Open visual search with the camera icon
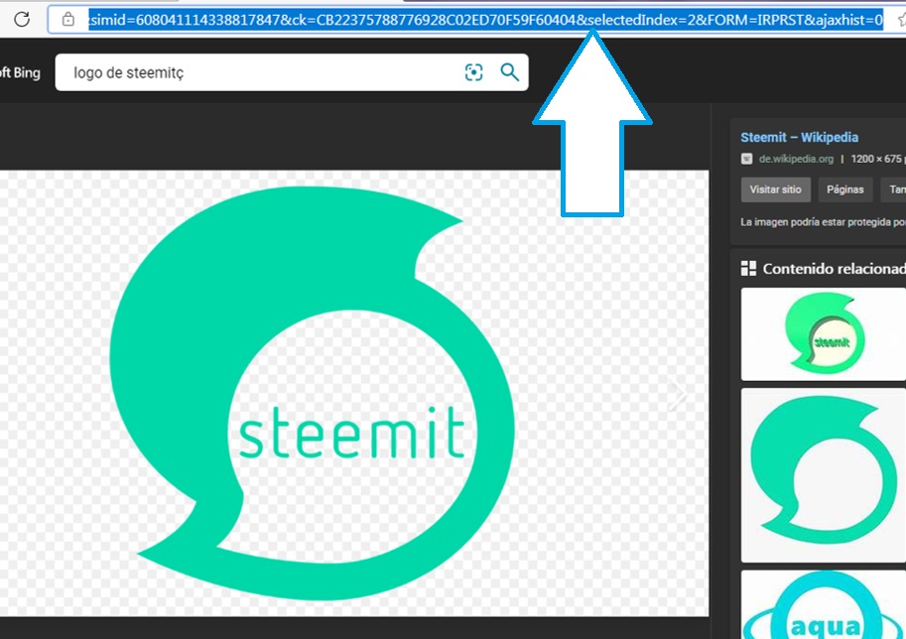 [x=473, y=72]
